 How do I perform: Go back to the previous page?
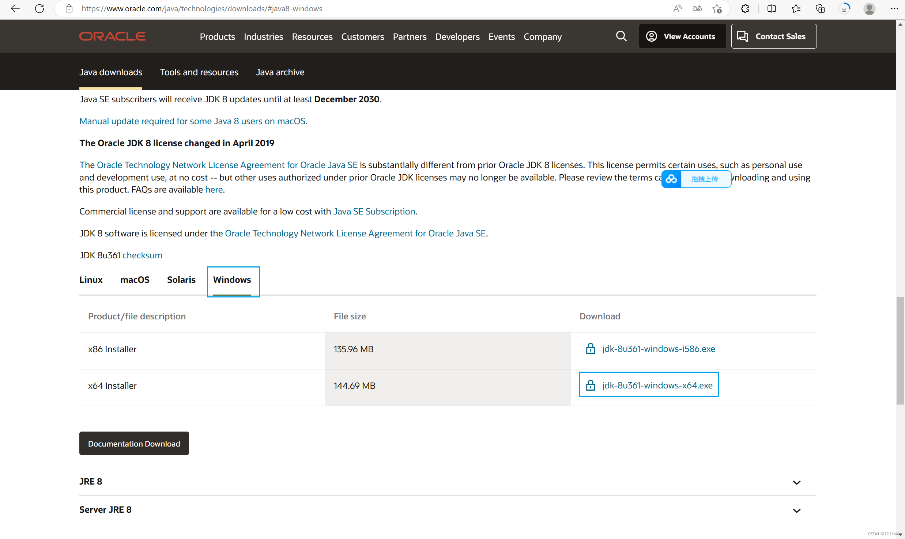tap(15, 8)
